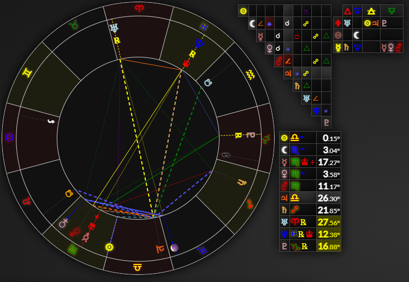Click the purple Cancer sign on the wheel

click(9, 137)
